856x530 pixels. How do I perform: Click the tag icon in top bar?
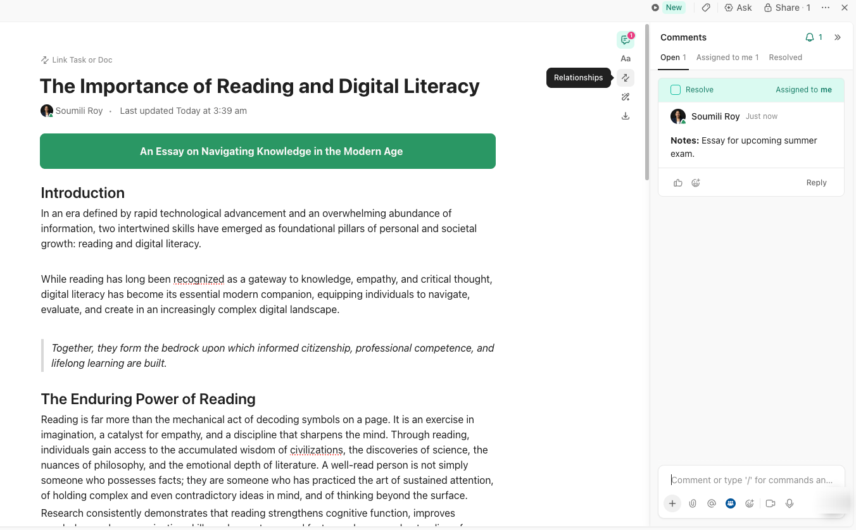706,8
